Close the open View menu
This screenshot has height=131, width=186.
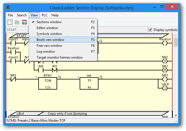[34, 15]
